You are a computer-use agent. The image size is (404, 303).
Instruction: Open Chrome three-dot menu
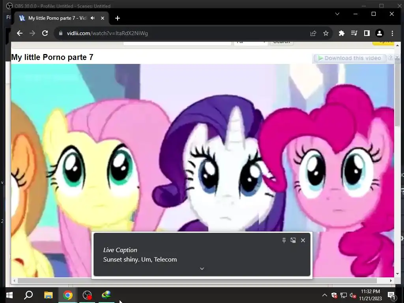click(x=392, y=33)
